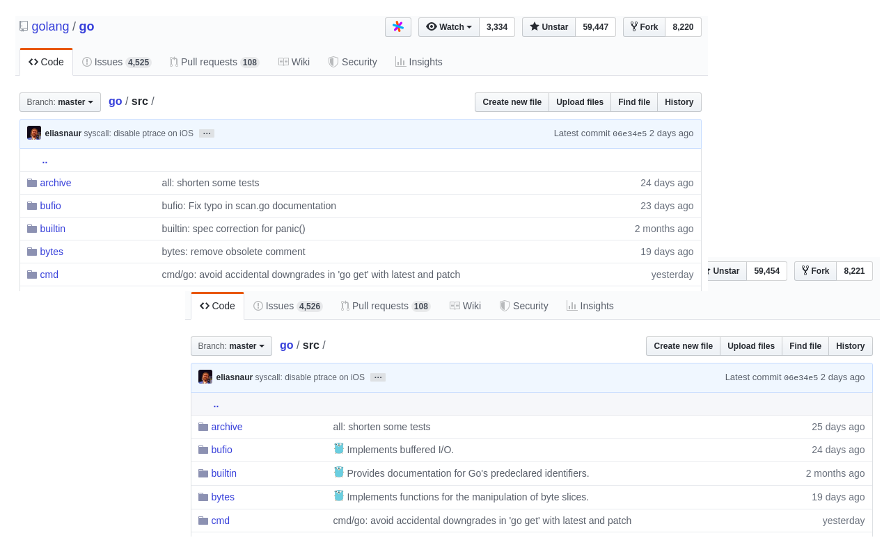Open 'bufio: Fix typo in scan.go documentation' commit
The height and width of the screenshot is (556, 891).
click(x=249, y=206)
